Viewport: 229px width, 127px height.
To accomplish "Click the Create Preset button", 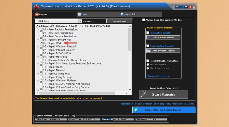I will point(119,21).
